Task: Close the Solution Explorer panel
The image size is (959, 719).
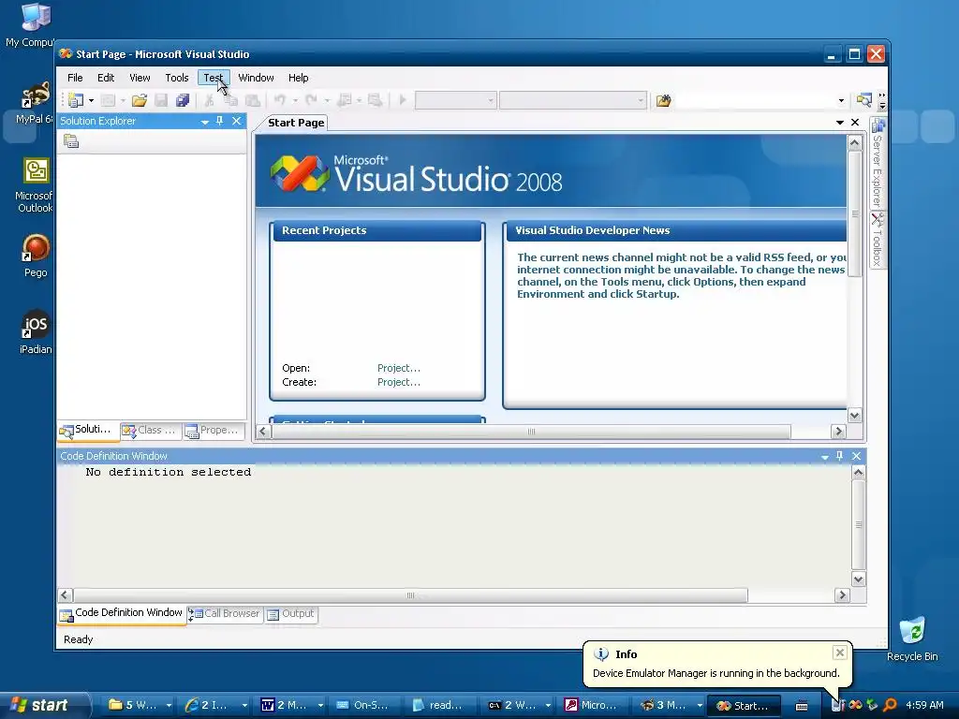Action: 237,121
